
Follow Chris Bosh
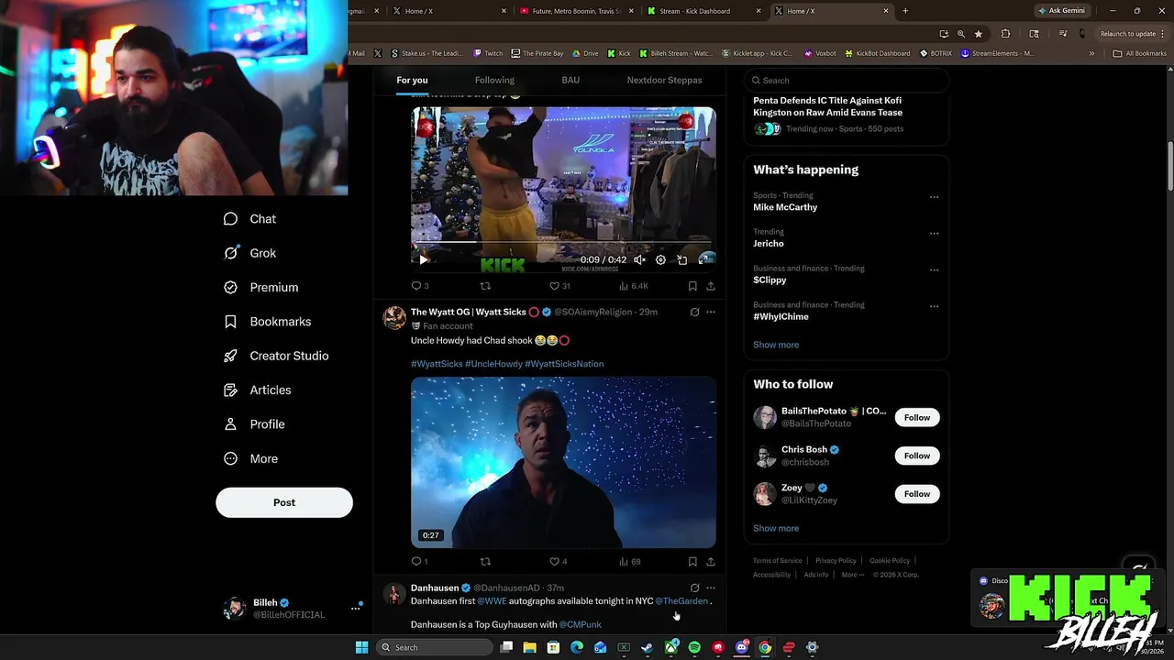[x=917, y=456]
